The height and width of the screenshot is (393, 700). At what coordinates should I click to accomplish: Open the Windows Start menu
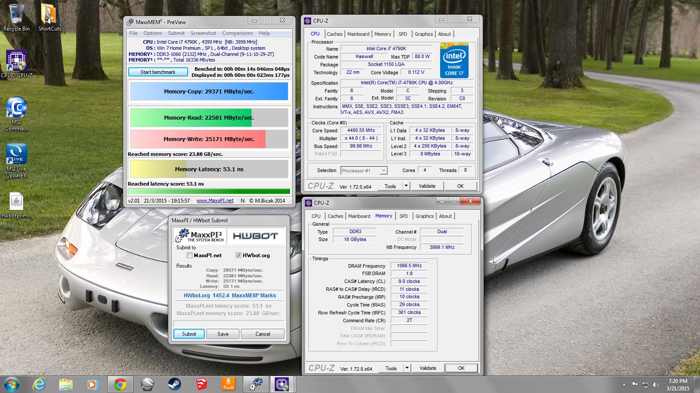point(12,384)
